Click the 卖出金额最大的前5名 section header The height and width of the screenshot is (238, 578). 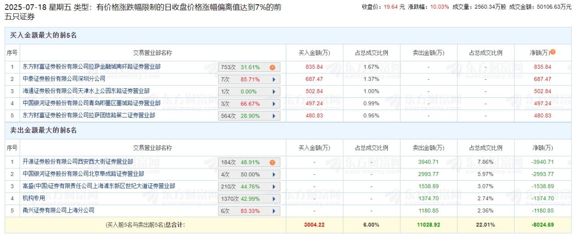tap(43, 131)
